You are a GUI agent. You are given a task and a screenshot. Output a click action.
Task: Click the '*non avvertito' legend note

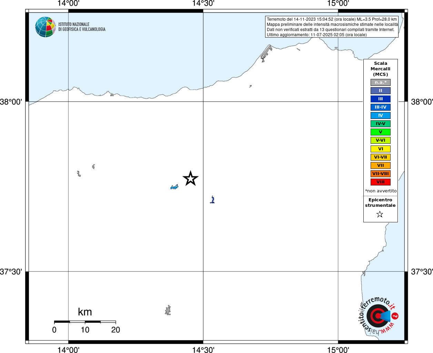point(381,191)
